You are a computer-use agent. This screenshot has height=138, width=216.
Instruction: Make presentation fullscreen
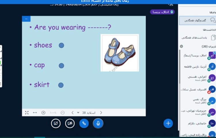pyautogui.click(x=27, y=113)
